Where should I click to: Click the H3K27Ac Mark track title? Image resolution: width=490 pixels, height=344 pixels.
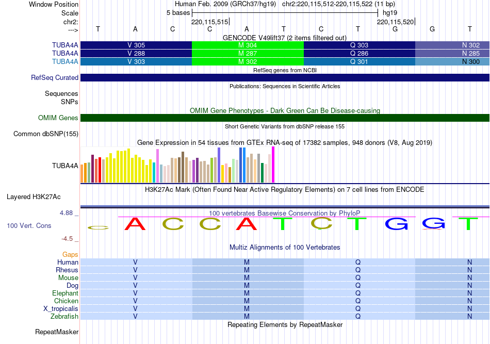[x=285, y=190]
